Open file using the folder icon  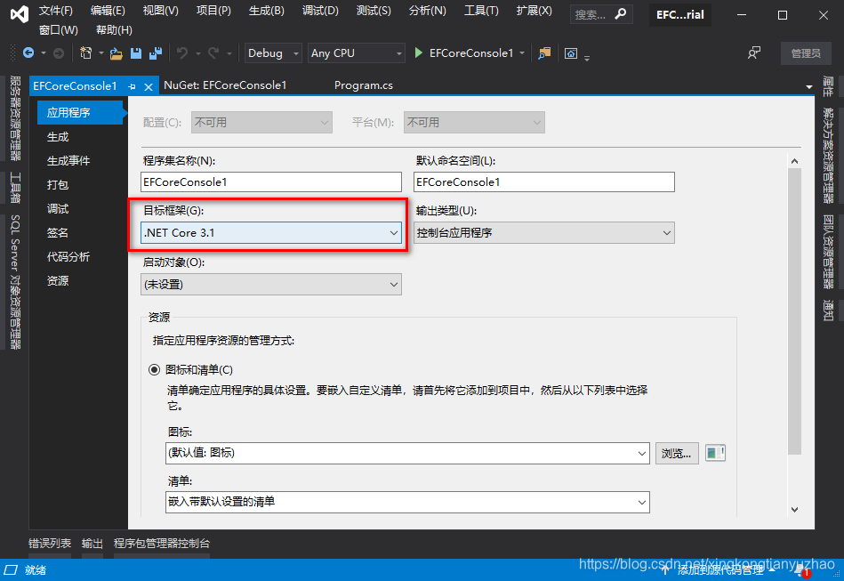(x=117, y=52)
